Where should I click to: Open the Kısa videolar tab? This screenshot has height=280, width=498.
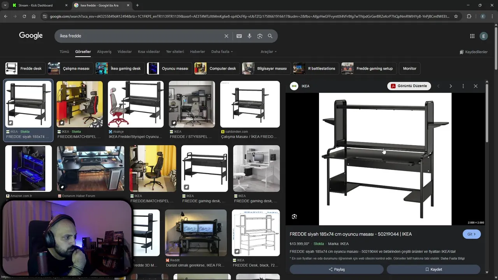tap(149, 52)
